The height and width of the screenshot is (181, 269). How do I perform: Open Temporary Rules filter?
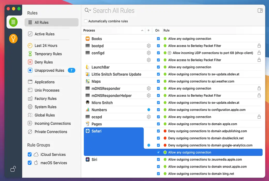[48, 54]
